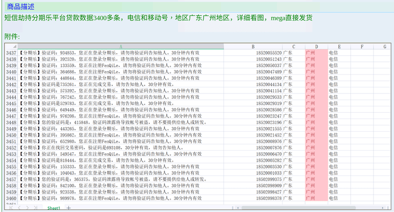
Task: Click the next-sheet navigation arrow
Action: pos(26,208)
